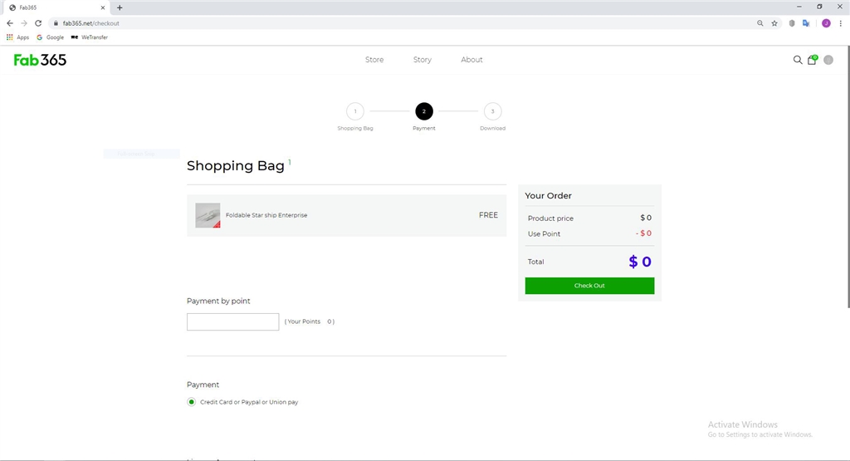Click the Payment by point input field
This screenshot has width=850, height=461.
coord(232,321)
